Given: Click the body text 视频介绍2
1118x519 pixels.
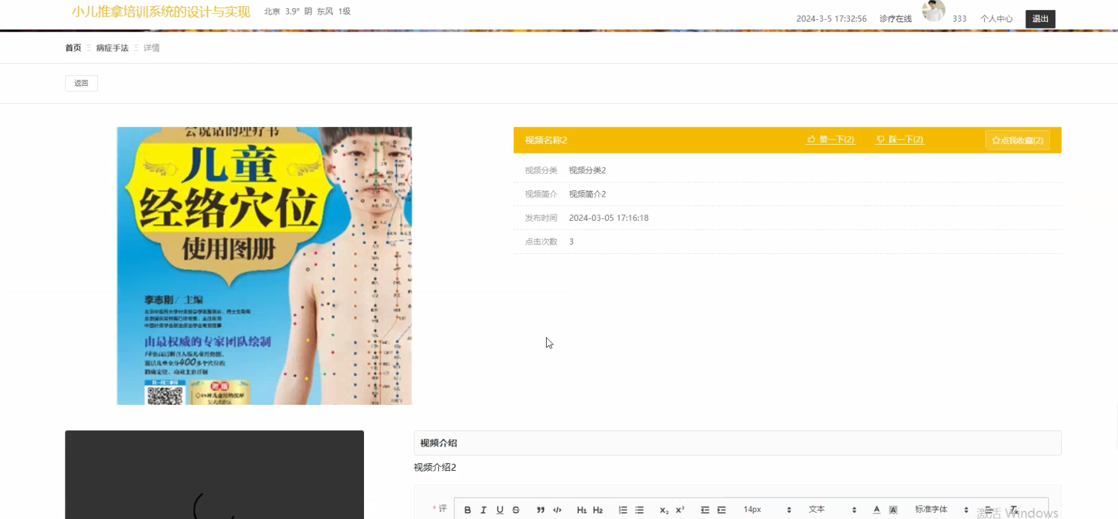Looking at the screenshot, I should [x=435, y=468].
